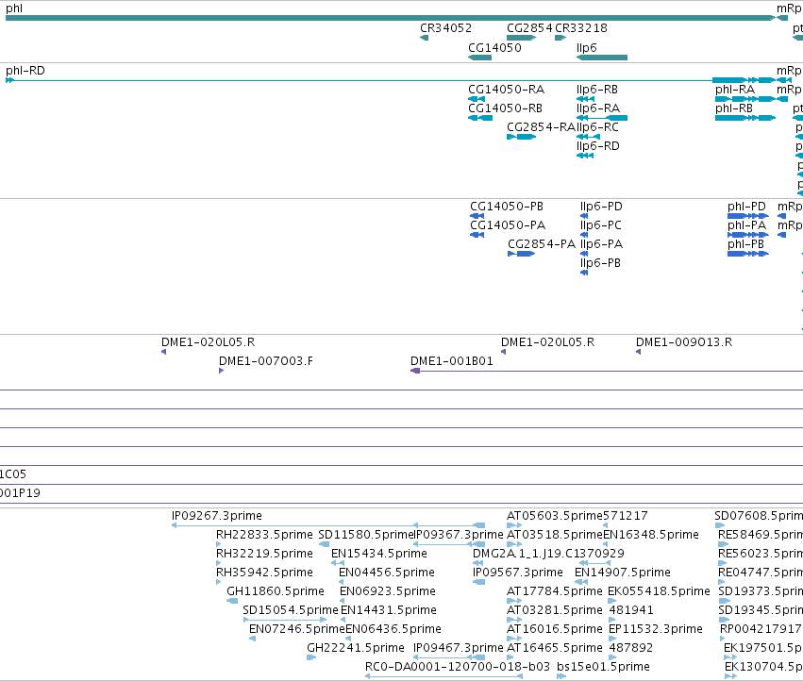This screenshot has width=803, height=681.
Task: Click the Ilp6-RB transcript label
Action: tap(597, 90)
